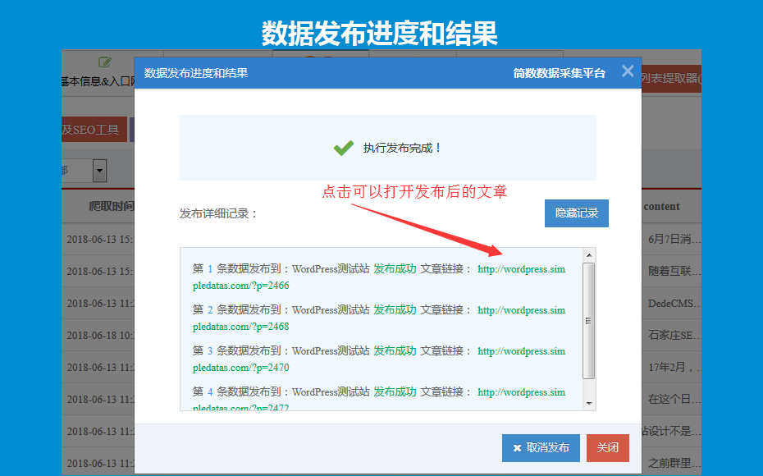Viewport: 763px width, 476px height.
Task: Click the 发布成功 status of record 3
Action: tap(395, 350)
